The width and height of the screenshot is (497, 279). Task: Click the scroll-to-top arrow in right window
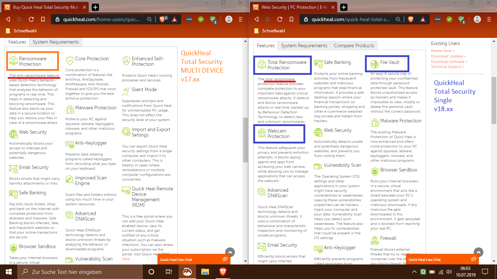point(479,252)
